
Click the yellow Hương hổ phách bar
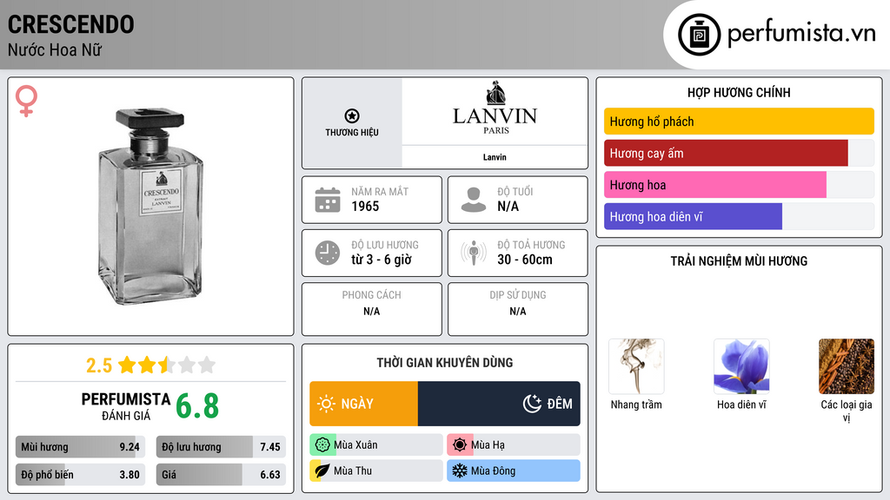click(738, 122)
